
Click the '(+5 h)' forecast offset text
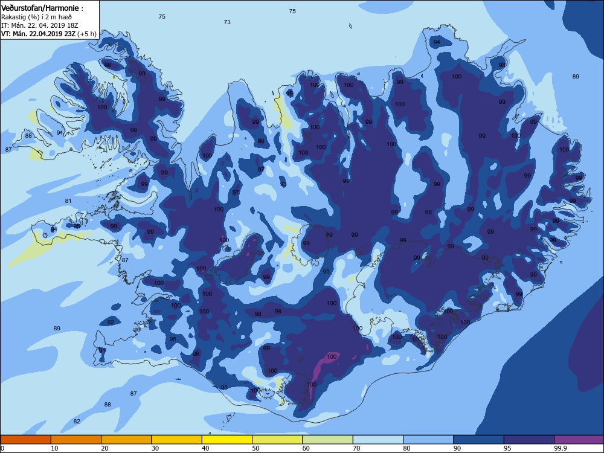(86, 34)
